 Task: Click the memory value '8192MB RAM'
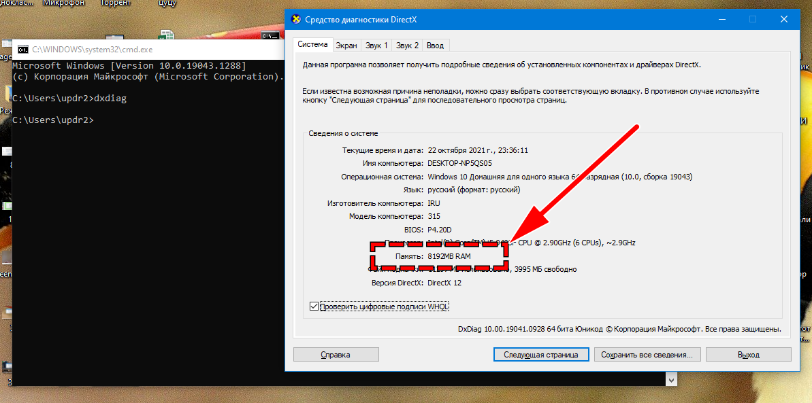point(449,256)
